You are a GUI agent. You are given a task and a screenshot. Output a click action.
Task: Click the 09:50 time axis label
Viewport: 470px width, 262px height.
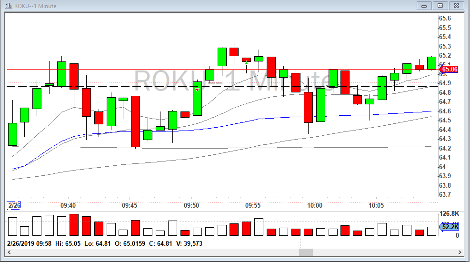[x=191, y=206]
